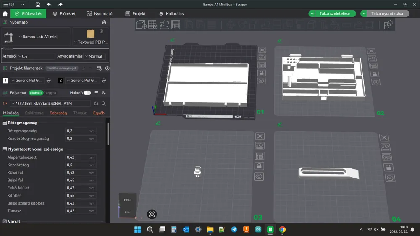
Task: Click the Tálca szeletelése button
Action: [x=335, y=13]
